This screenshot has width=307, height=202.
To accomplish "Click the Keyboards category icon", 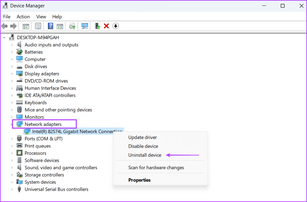I will pos(19,102).
